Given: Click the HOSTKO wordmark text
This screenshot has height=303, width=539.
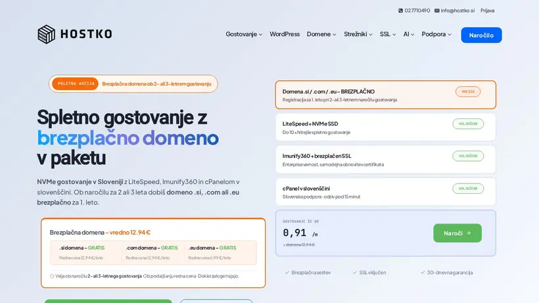Looking at the screenshot, I should 86,34.
